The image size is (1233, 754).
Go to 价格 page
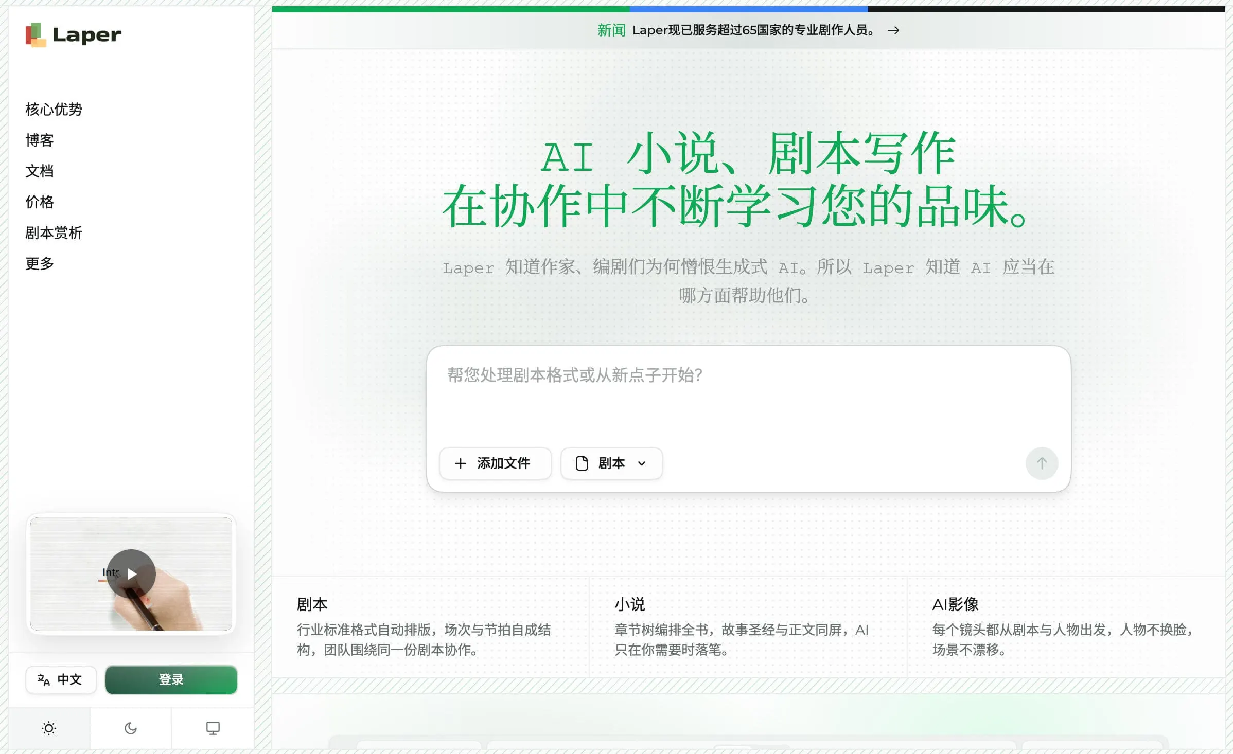click(x=40, y=202)
